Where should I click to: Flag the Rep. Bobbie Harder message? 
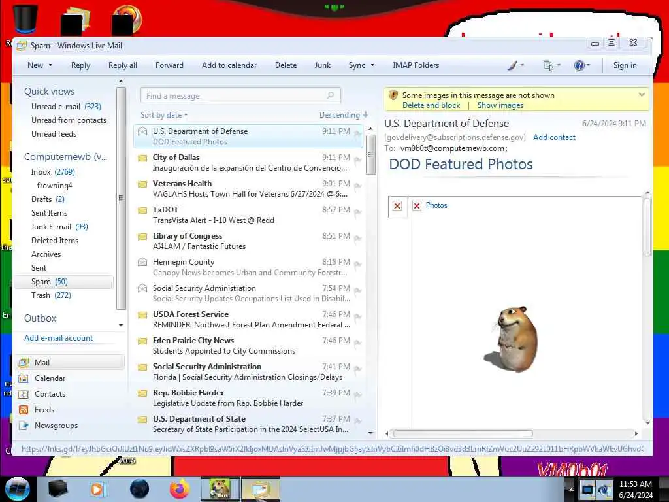[357, 395]
